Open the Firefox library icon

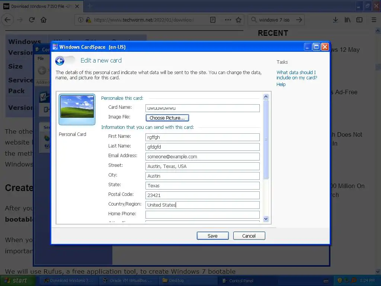348,20
